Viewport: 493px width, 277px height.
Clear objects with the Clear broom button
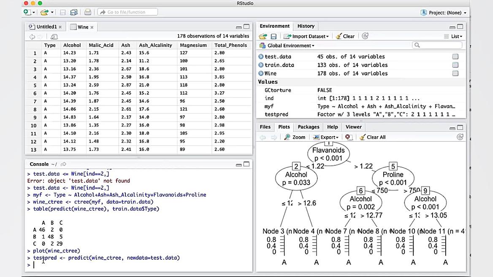[345, 36]
